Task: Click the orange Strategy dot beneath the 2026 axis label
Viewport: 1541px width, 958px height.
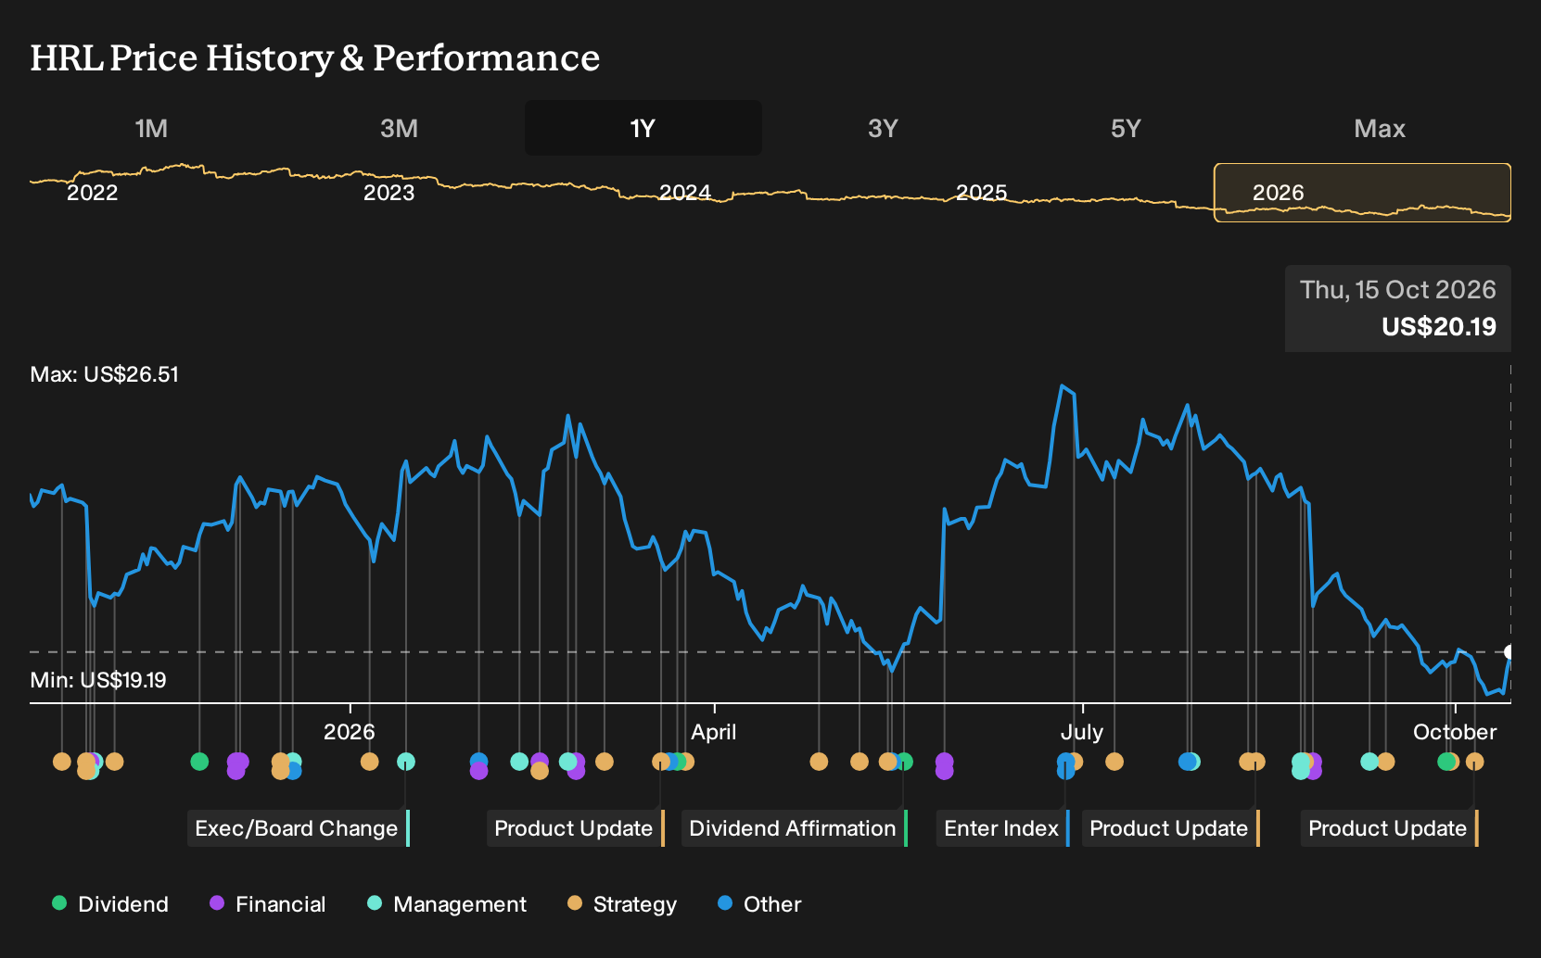Action: (370, 762)
